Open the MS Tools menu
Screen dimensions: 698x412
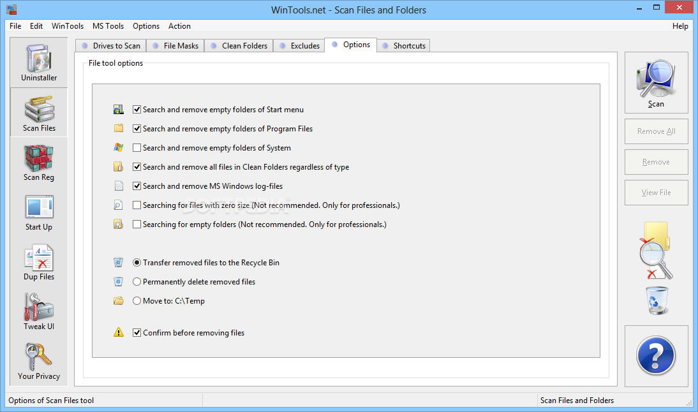(108, 26)
